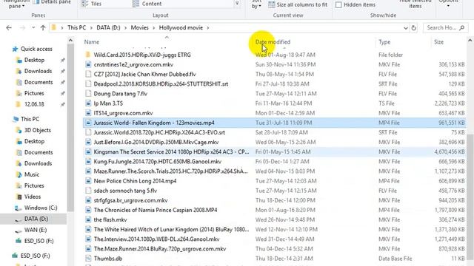Click the file list scroll up arrow
Image resolution: width=474 pixels, height=266 pixels.
[470, 41]
